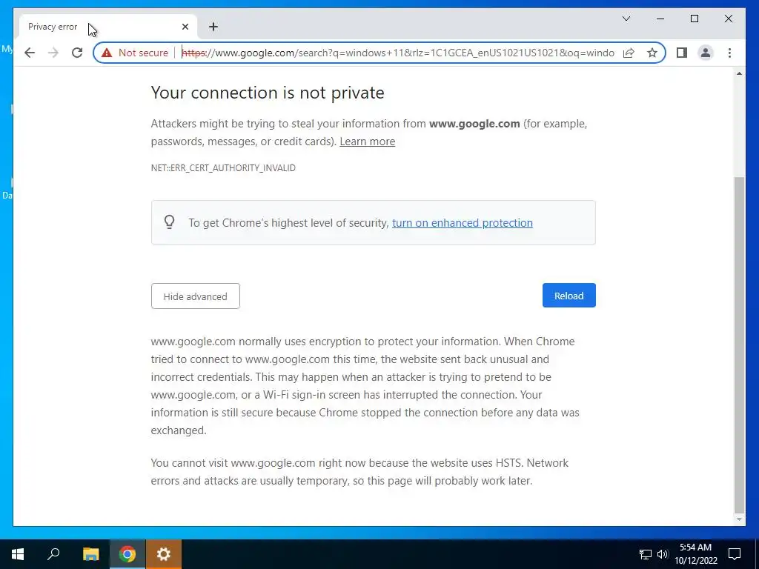Open Chrome three-dot menu
The width and height of the screenshot is (759, 569).
(x=730, y=53)
